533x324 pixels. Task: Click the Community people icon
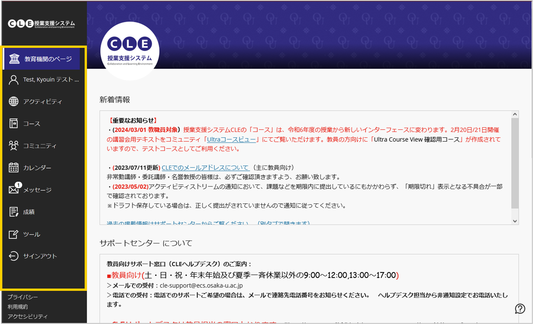click(14, 146)
